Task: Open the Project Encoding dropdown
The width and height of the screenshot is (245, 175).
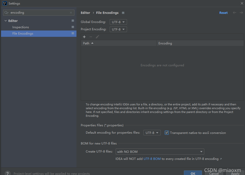Action: coord(118,29)
